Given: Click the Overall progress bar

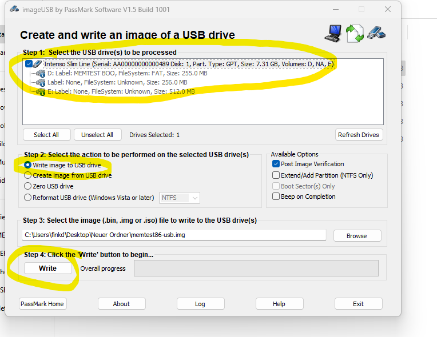Looking at the screenshot, I should [x=256, y=268].
